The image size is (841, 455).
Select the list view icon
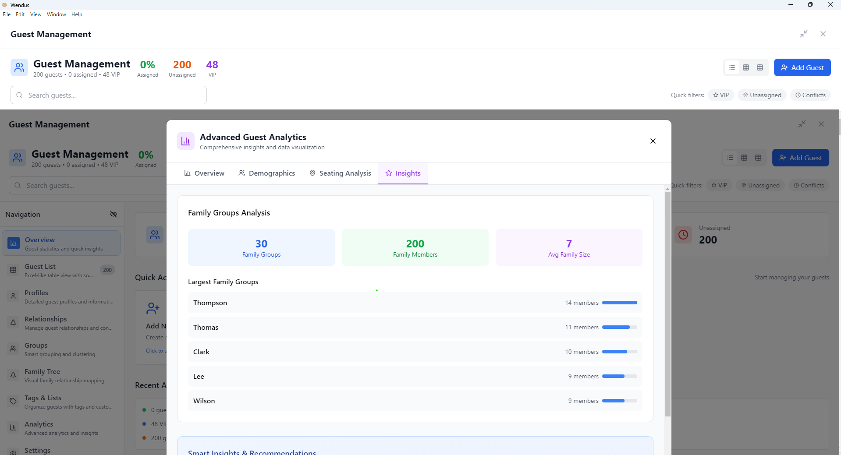click(732, 67)
